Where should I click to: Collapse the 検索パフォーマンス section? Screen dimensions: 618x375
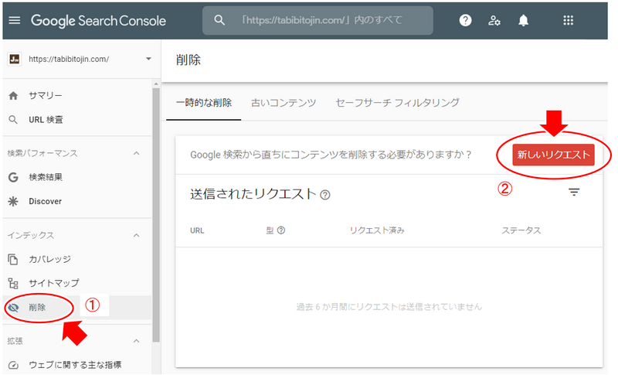pos(137,153)
